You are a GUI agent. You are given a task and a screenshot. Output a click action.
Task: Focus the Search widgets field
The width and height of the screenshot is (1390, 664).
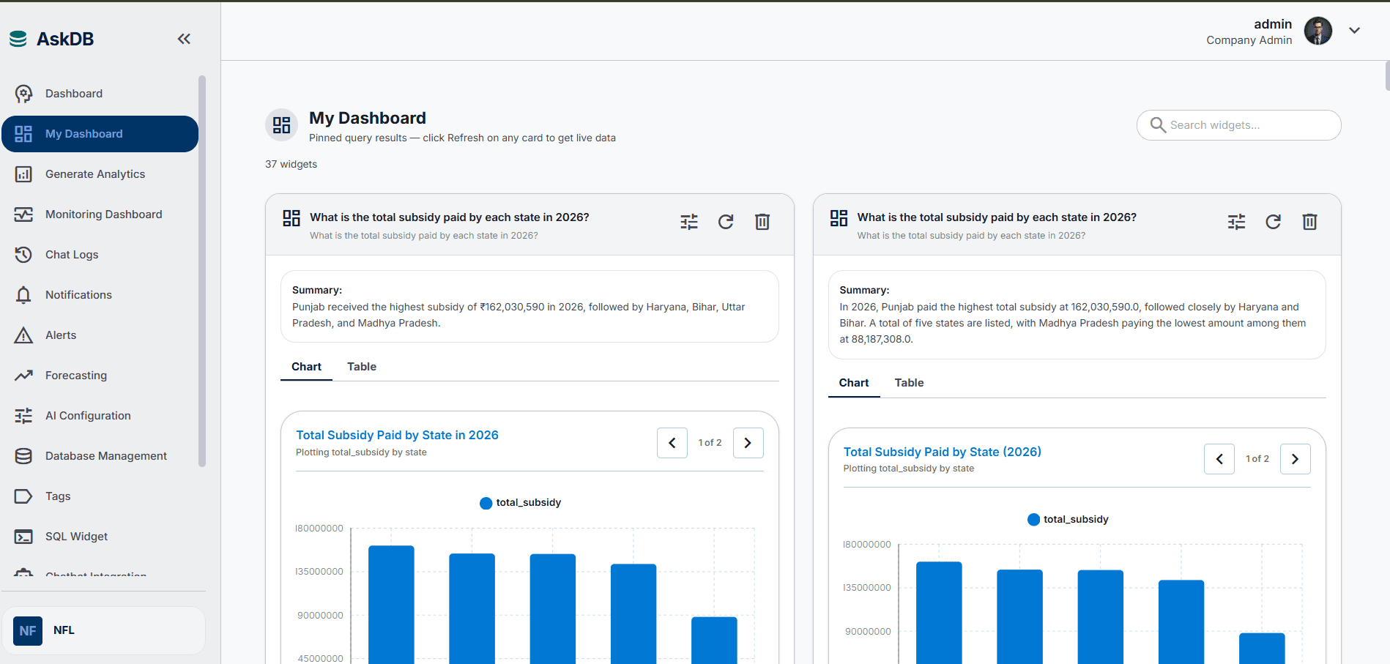[1239, 125]
